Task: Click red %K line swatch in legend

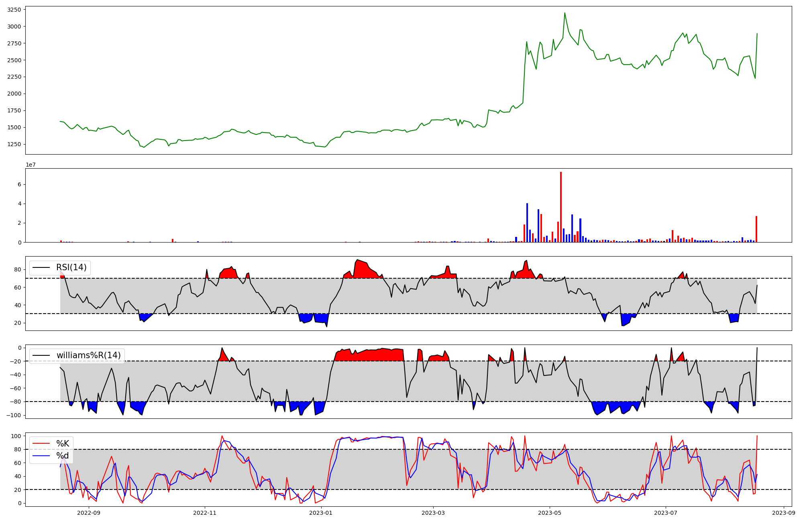Action: [41, 444]
